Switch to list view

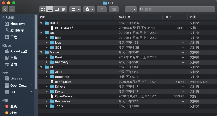tap(50, 9)
